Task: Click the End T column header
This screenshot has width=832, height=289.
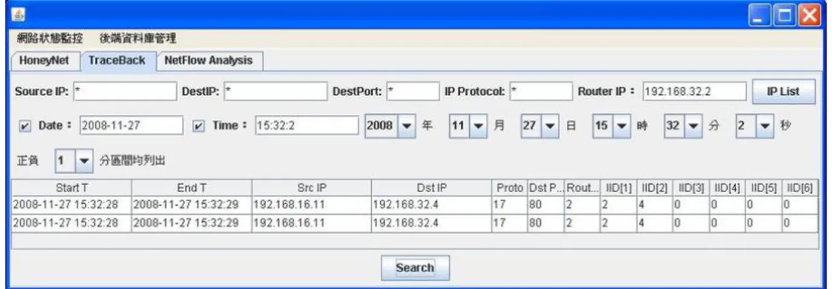Action: [191, 188]
